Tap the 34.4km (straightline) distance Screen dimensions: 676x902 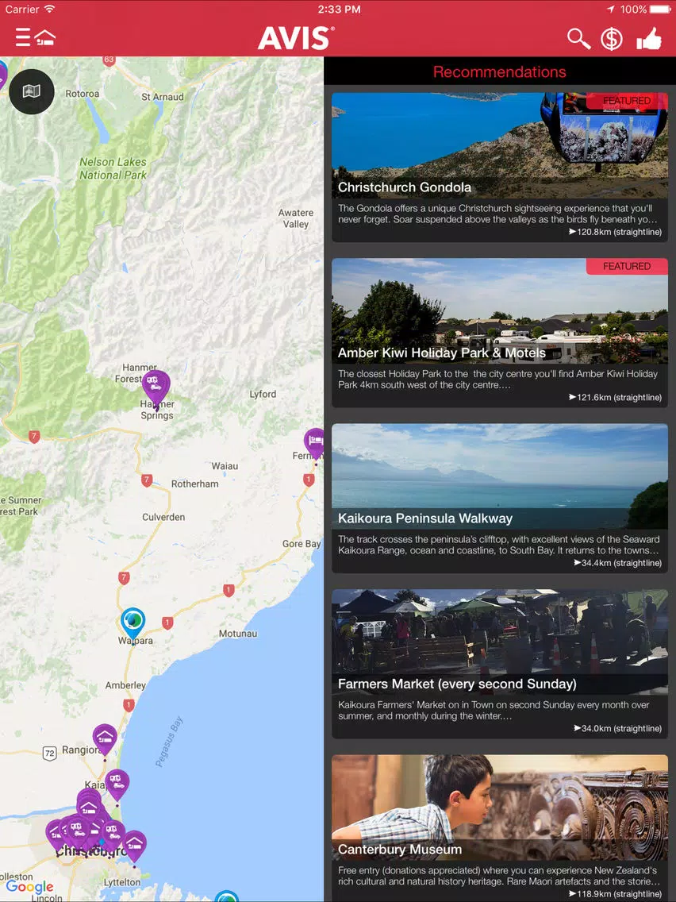pos(617,563)
